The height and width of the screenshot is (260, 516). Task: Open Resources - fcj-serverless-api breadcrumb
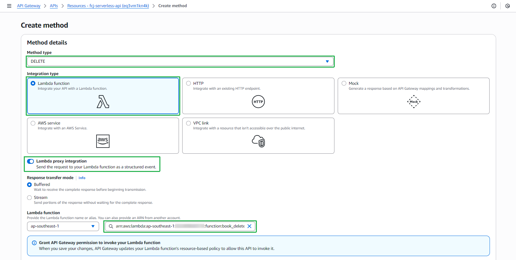[x=108, y=6]
